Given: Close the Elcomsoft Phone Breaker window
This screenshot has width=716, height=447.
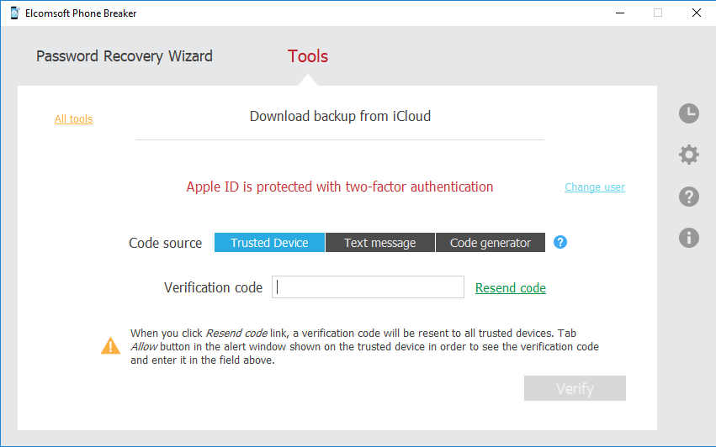Looking at the screenshot, I should point(696,13).
